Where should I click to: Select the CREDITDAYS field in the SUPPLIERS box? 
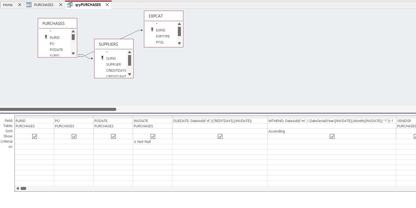click(116, 70)
